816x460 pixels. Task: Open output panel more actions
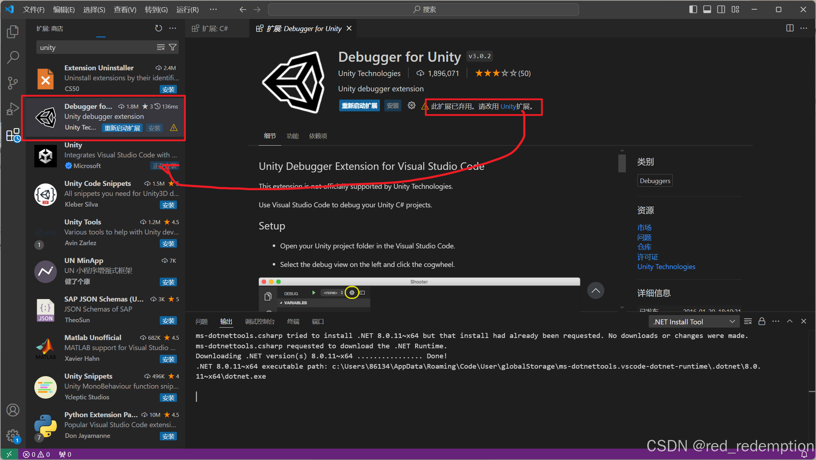(776, 322)
